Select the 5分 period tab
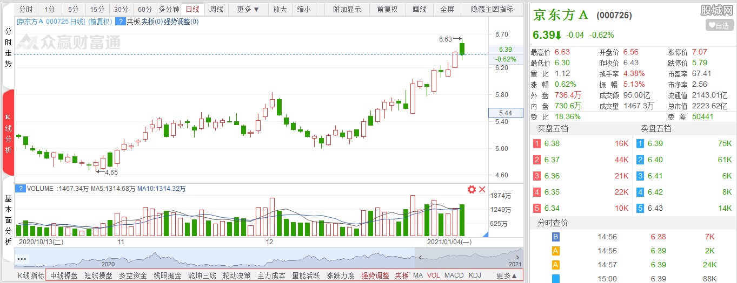The width and height of the screenshot is (737, 283). [x=74, y=9]
